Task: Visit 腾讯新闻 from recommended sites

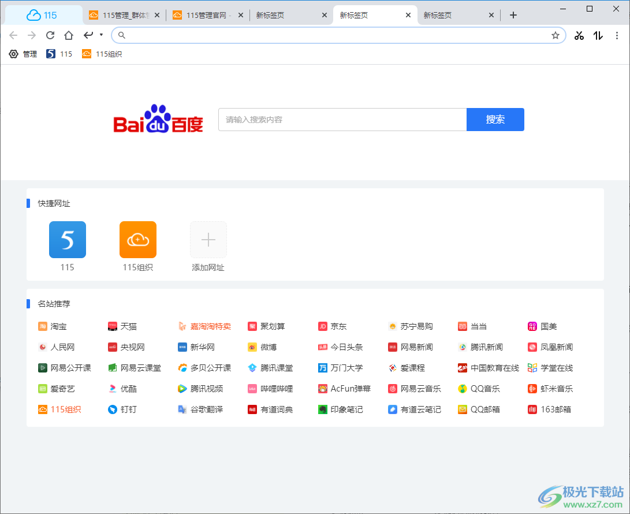Action: [480, 347]
